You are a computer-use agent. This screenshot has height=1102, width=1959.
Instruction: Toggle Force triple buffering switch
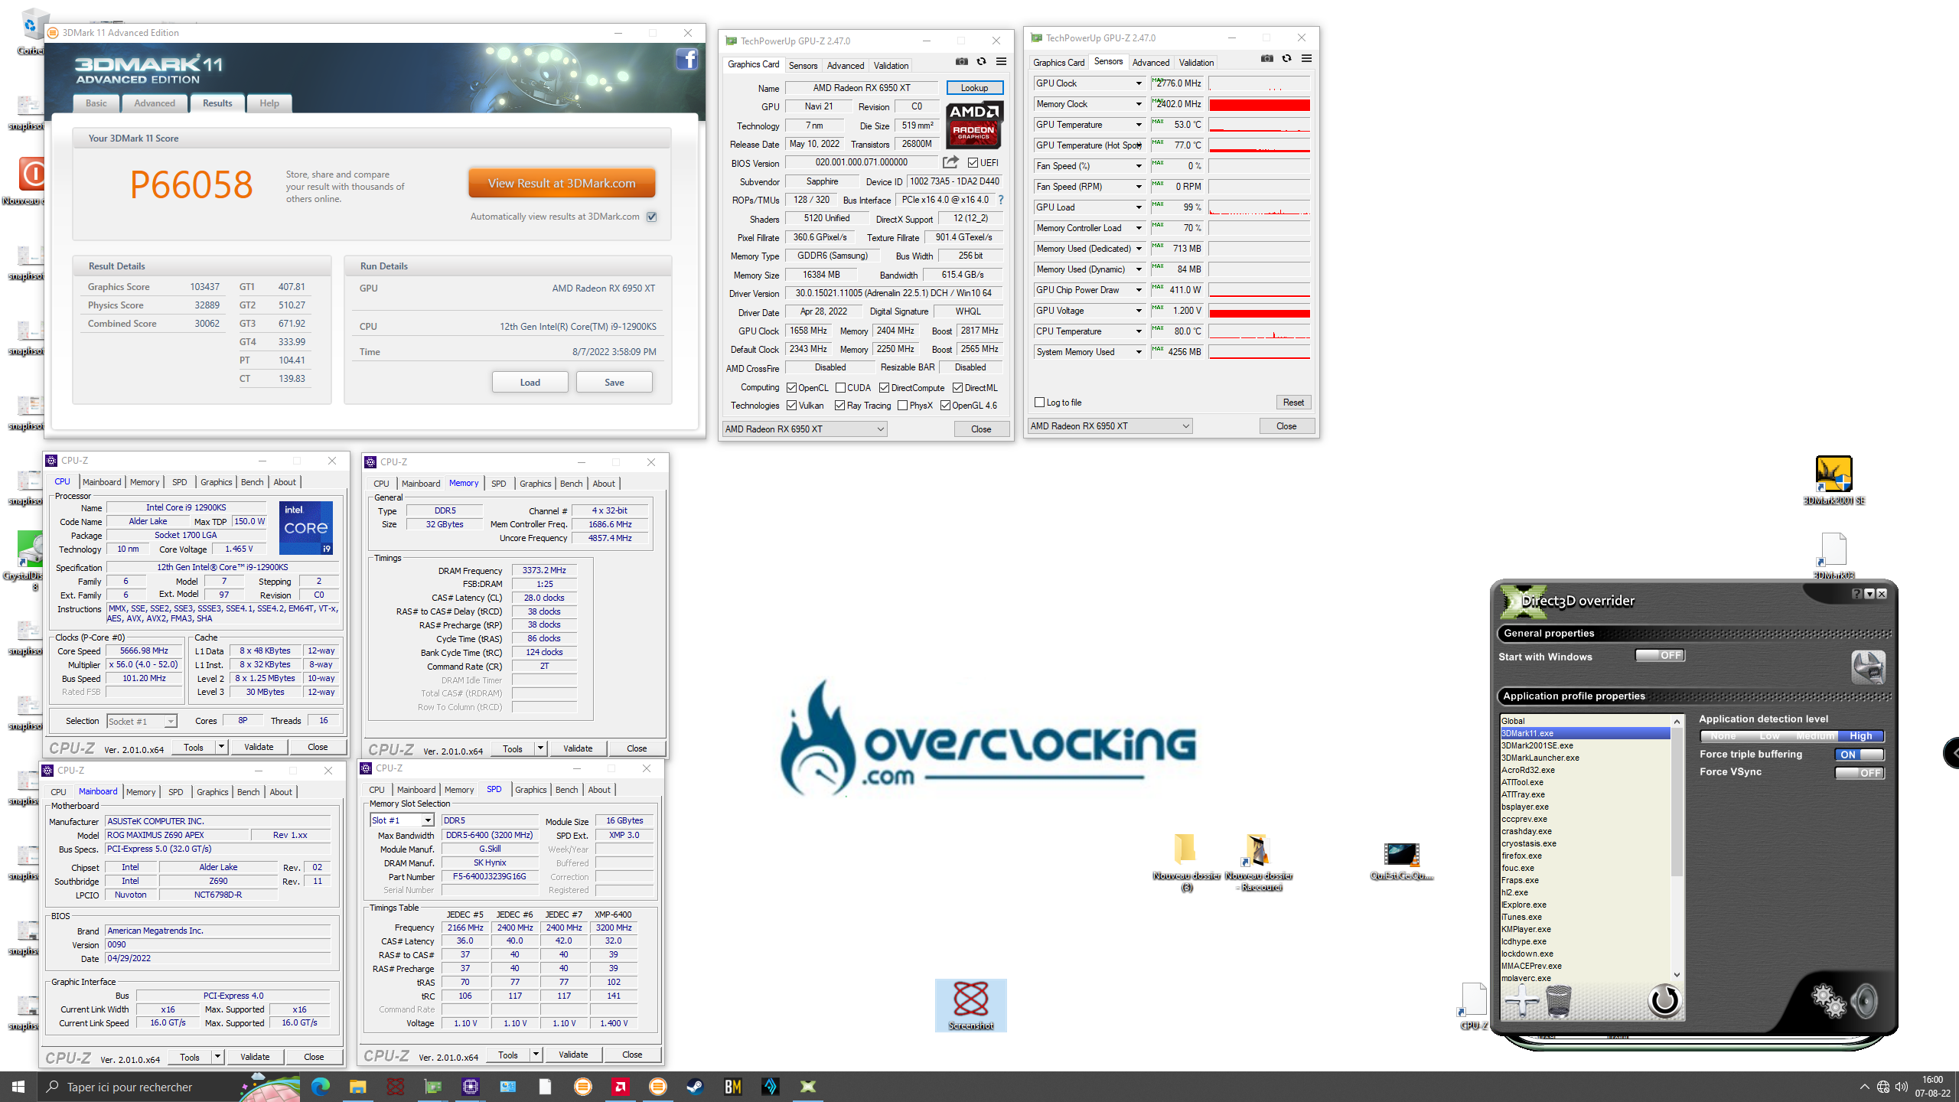[x=1860, y=755]
